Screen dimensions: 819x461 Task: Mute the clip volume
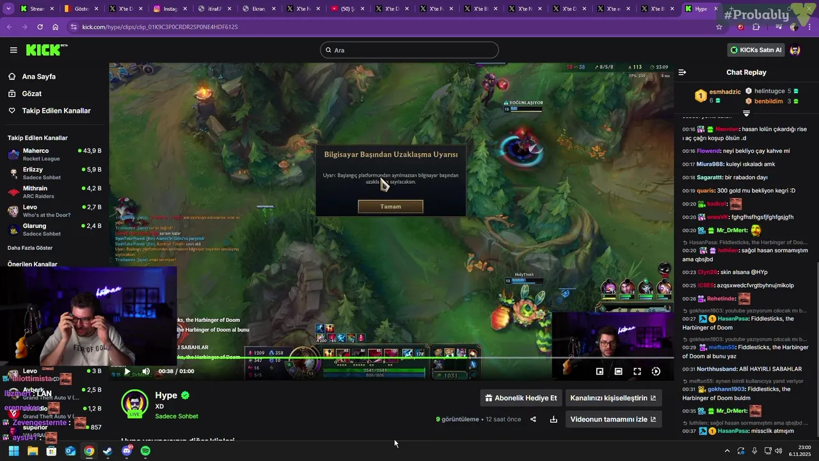146,371
